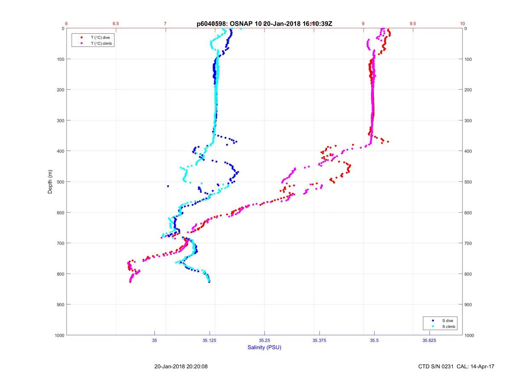Click the '900' tick on the left depth axis
Viewport: 511px width, 377px height.
[x=60, y=305]
